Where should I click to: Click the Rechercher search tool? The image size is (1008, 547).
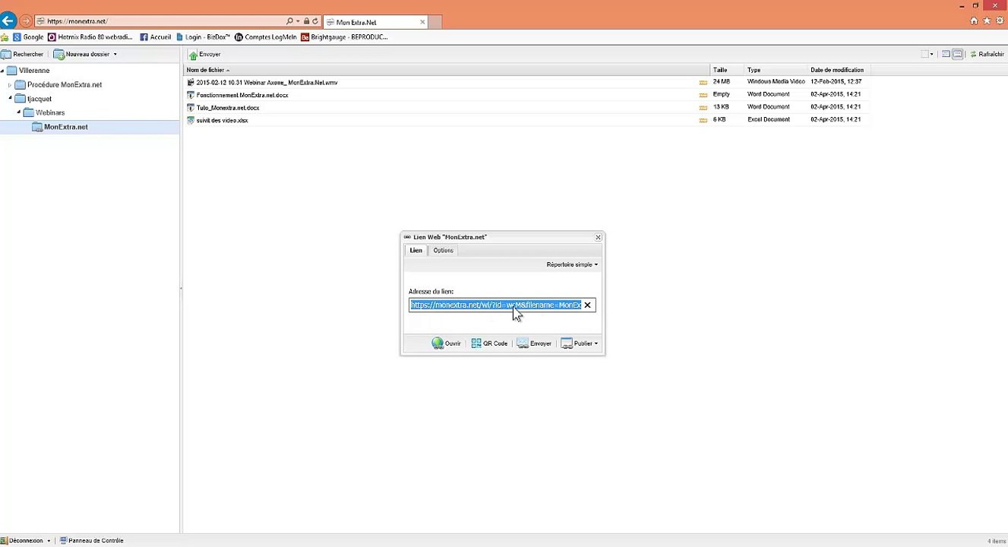(x=23, y=54)
